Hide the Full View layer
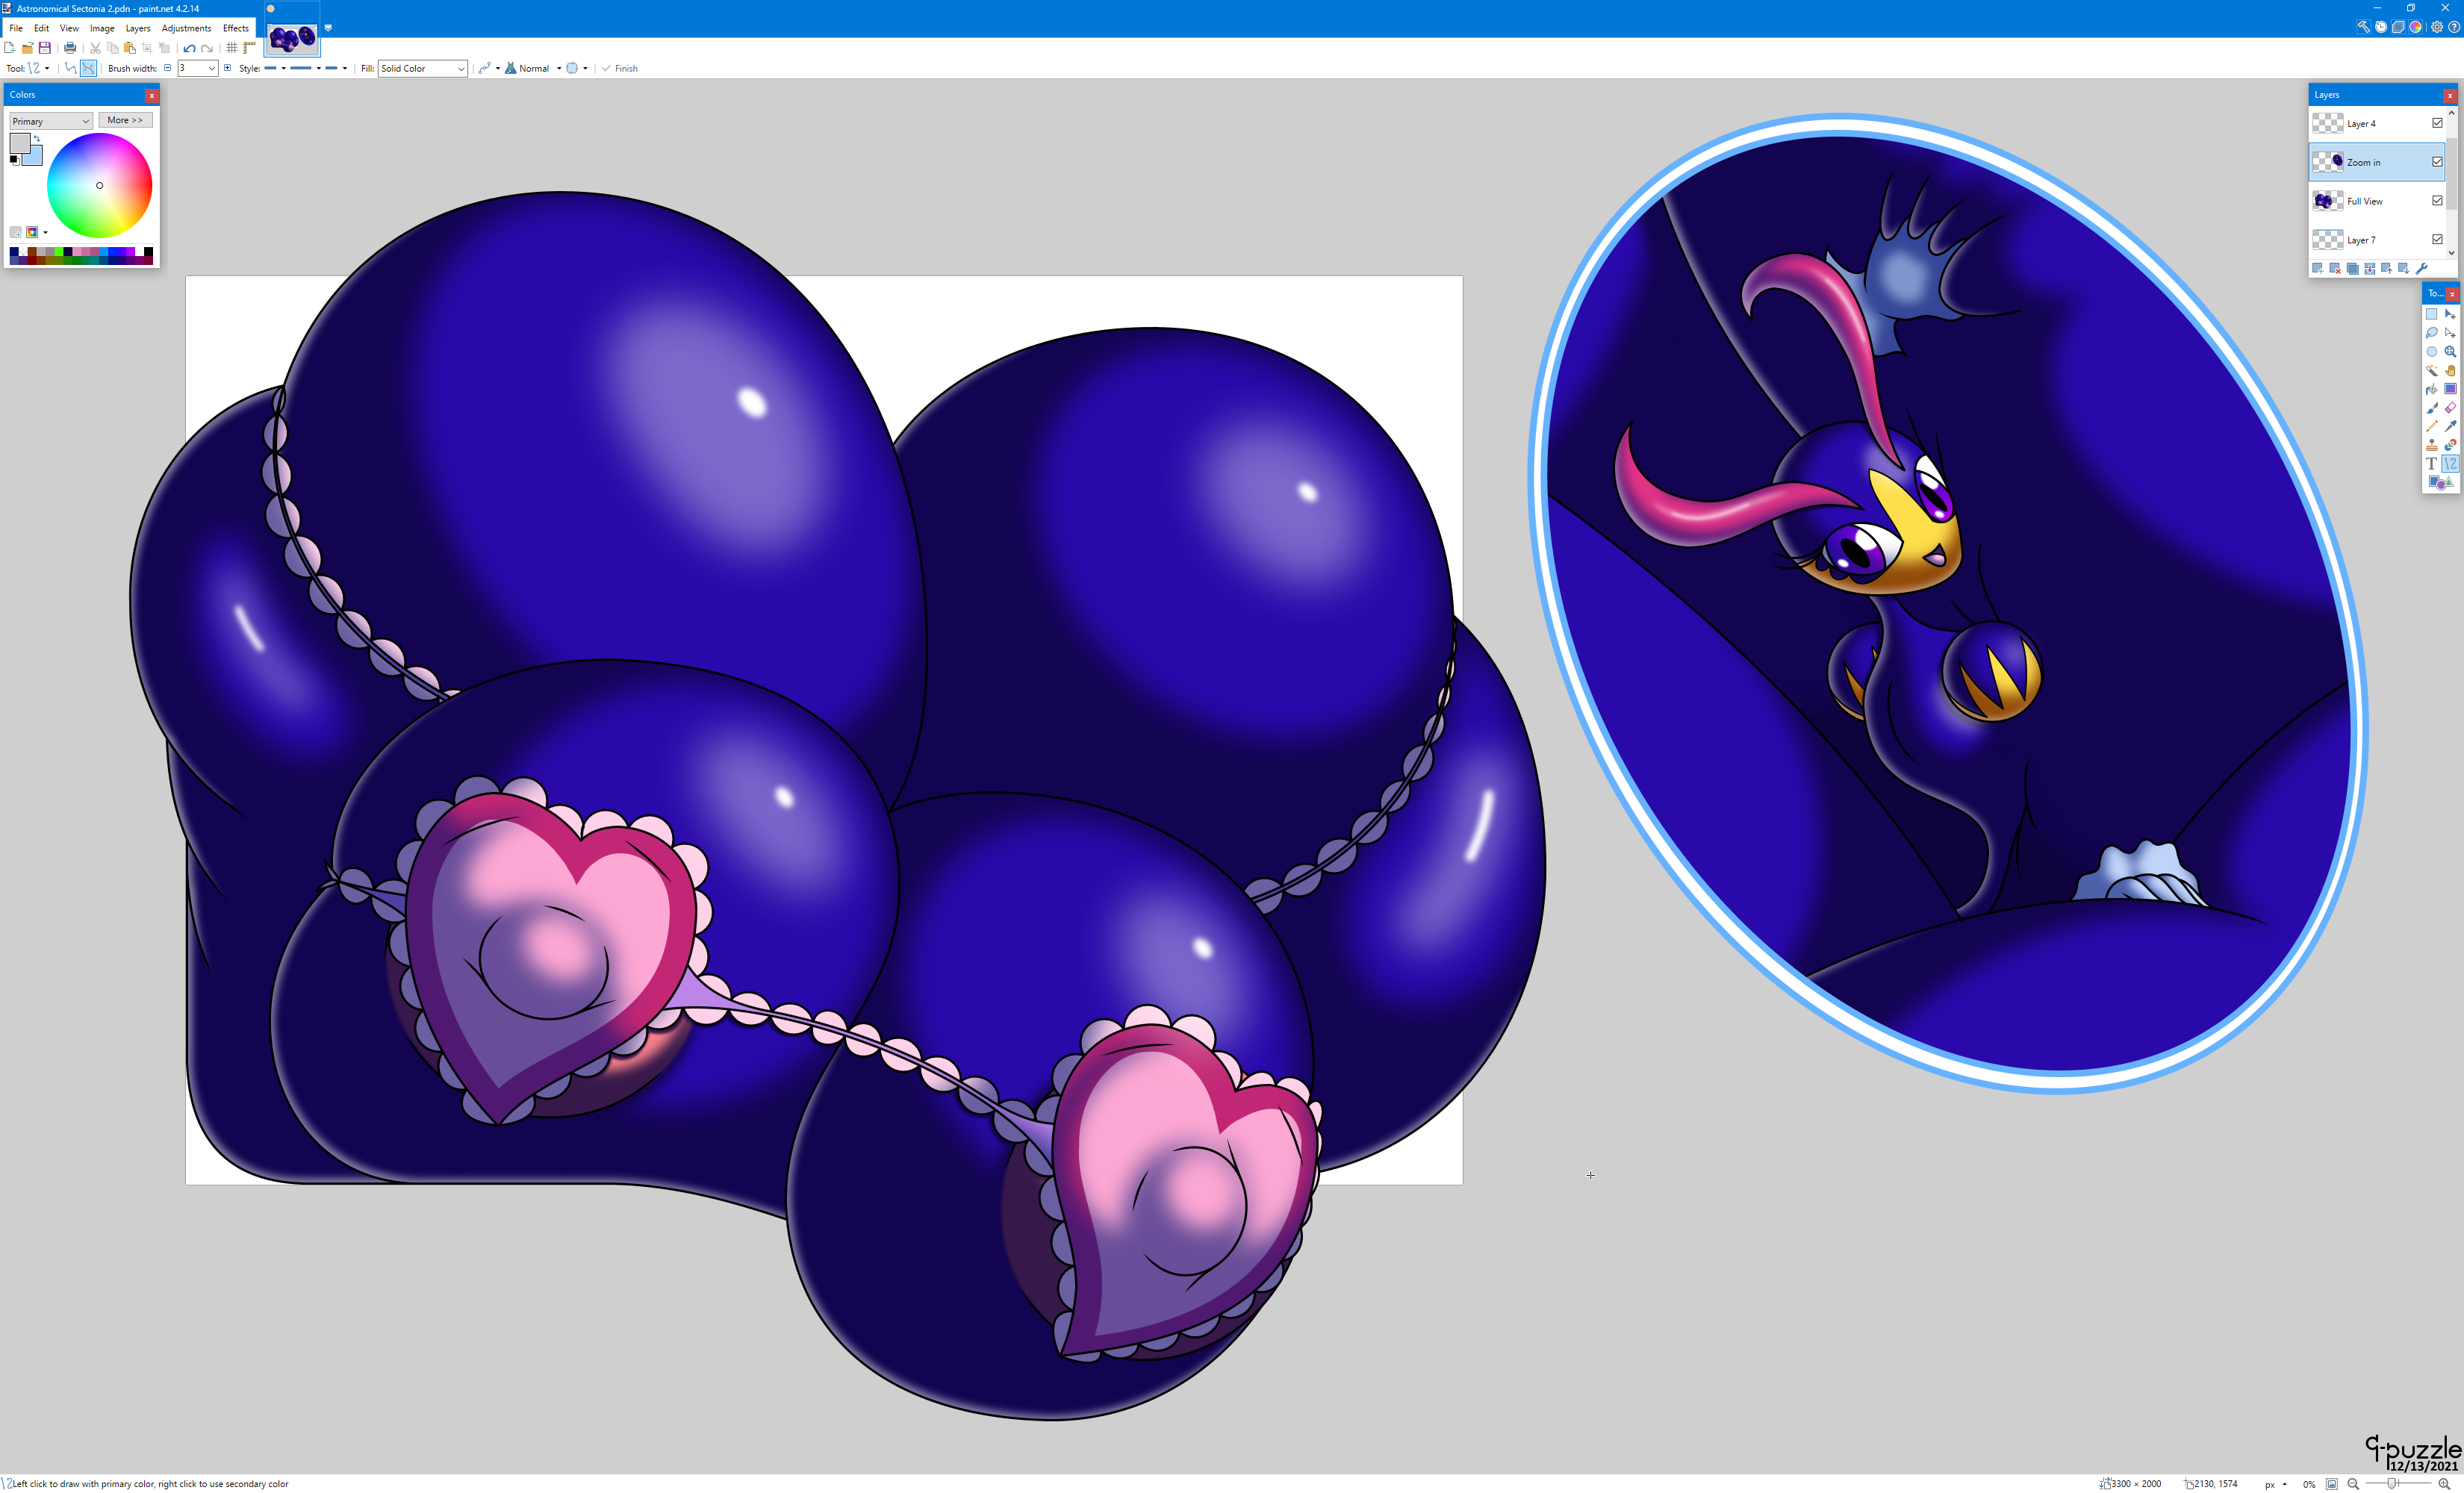The height and width of the screenshot is (1493, 2464). pos(2437,201)
